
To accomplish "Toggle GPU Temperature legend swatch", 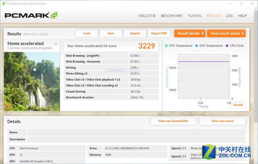I will 197,46.
